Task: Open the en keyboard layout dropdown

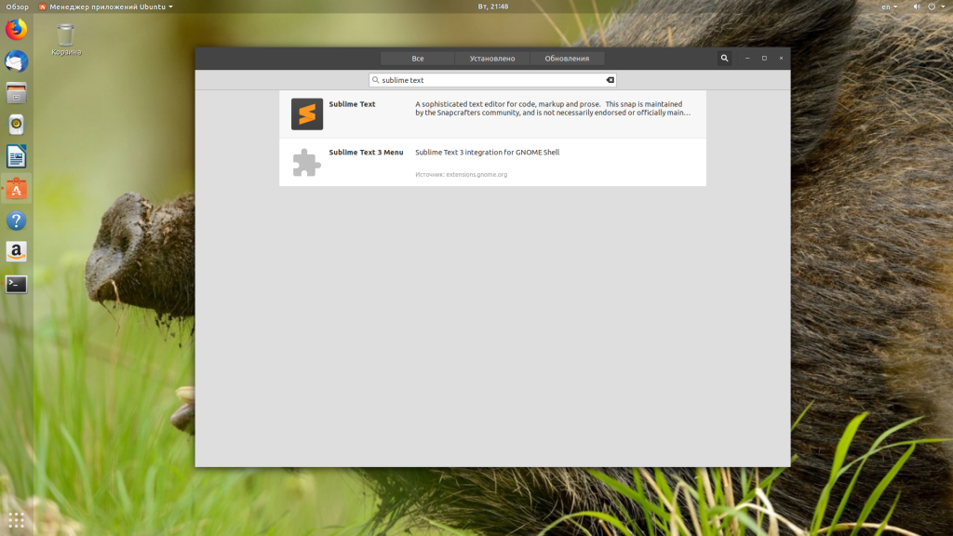Action: click(889, 7)
